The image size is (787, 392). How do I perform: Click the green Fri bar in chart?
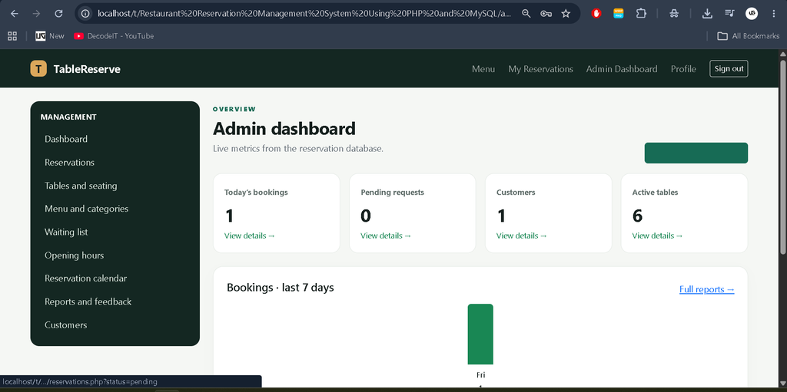click(x=480, y=334)
